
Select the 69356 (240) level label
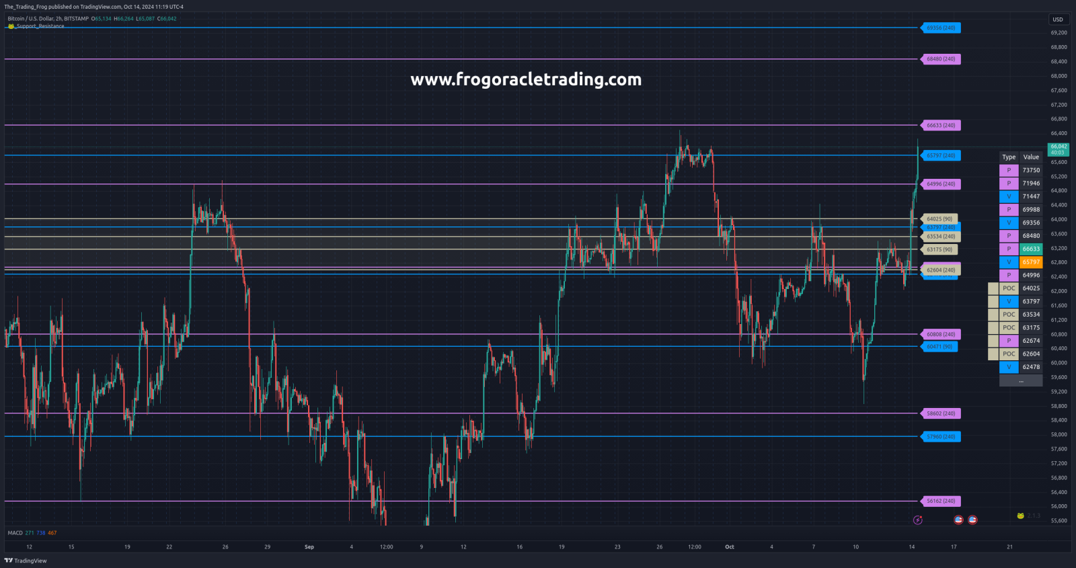click(x=941, y=28)
